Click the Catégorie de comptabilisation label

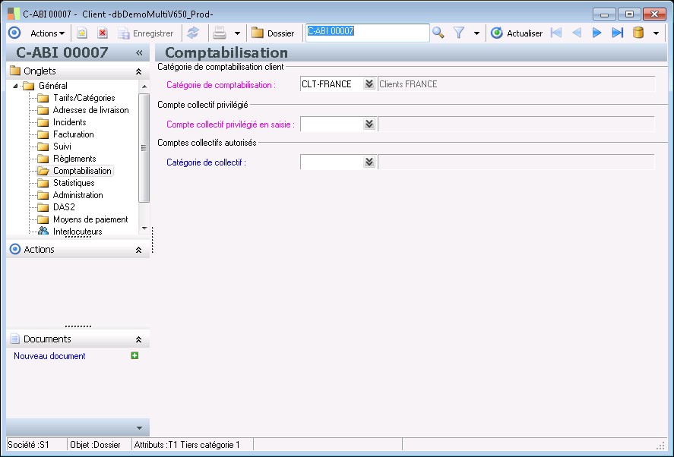point(221,85)
